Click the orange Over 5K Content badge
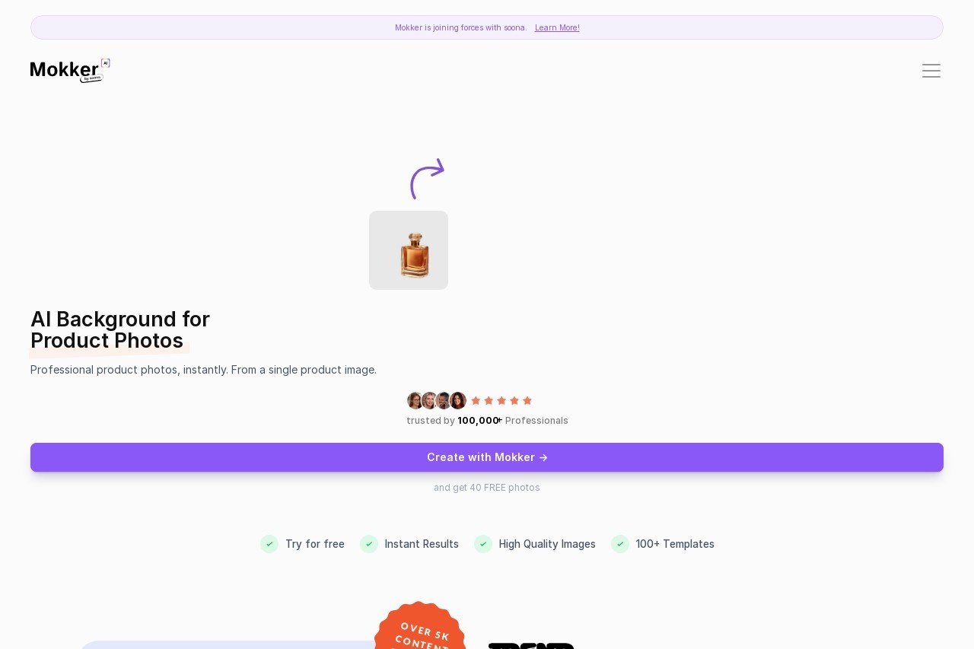The image size is (974, 649). (x=420, y=626)
